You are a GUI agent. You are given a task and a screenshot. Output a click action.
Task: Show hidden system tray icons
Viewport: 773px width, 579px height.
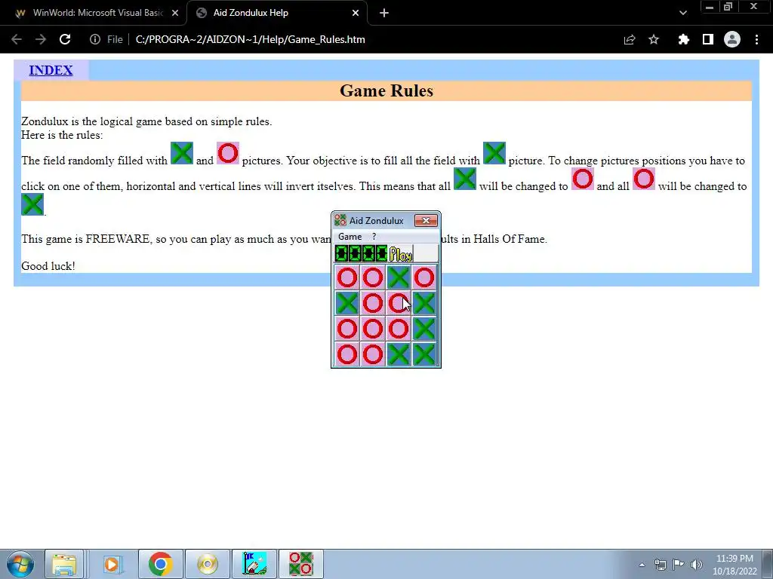point(642,565)
